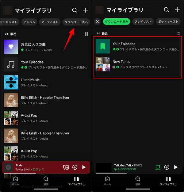Open first A-List Pop playlist
The height and width of the screenshot is (192, 184).
(x=46, y=118)
